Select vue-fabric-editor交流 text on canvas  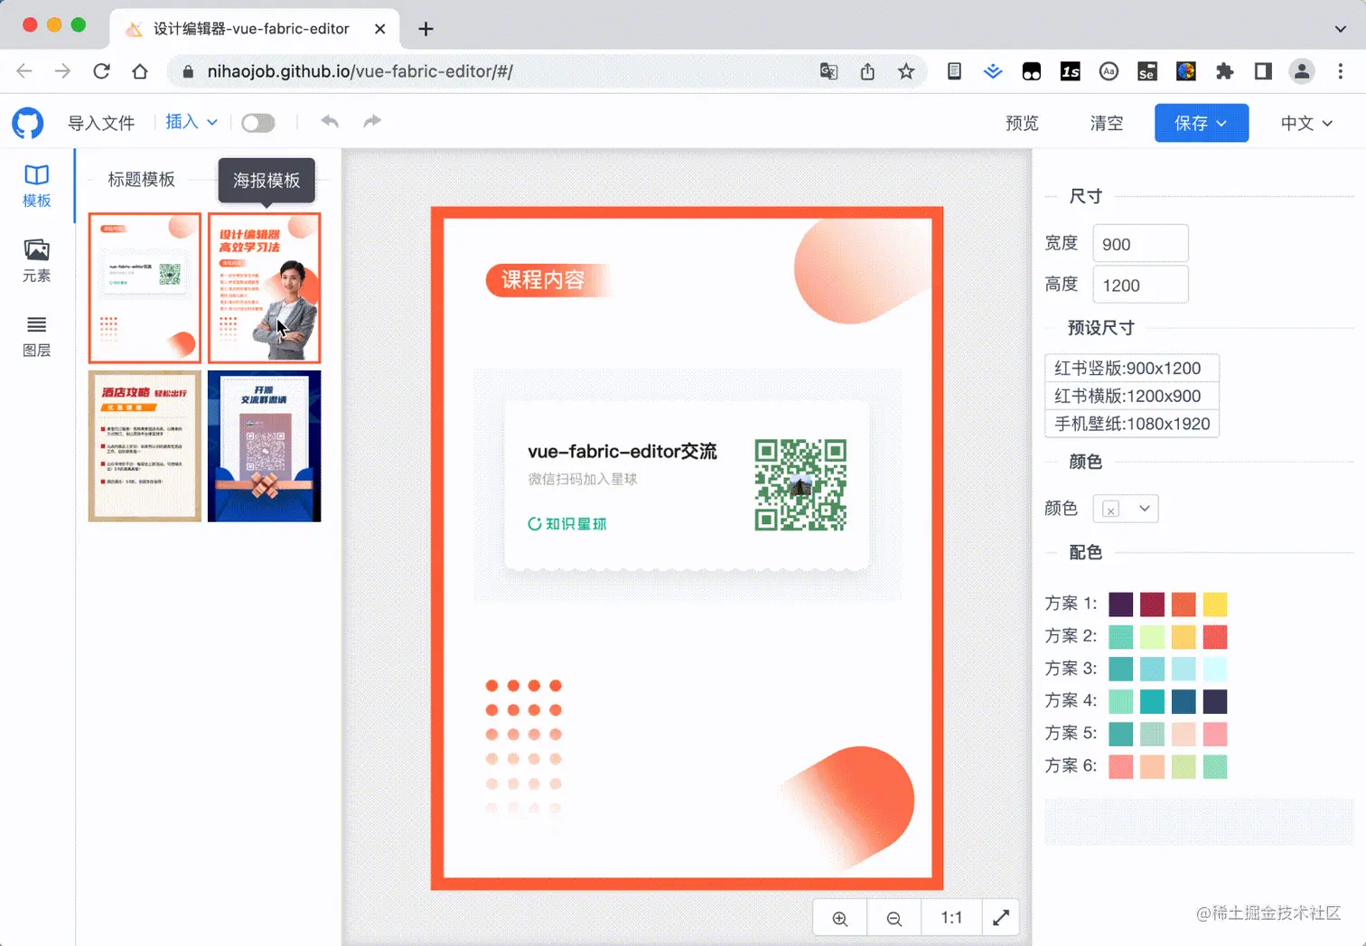pyautogui.click(x=622, y=452)
